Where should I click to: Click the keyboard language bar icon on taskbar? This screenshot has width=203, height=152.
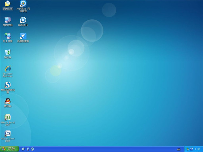click(179, 149)
